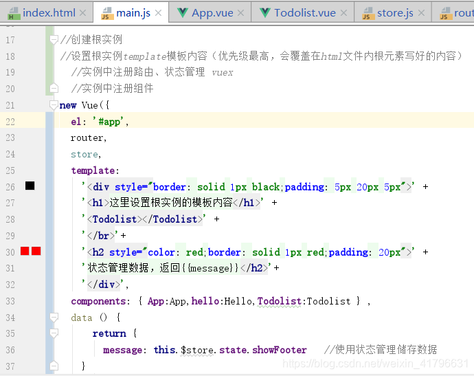474x376 pixels.
Task: Click the </div> closing tag on line 32
Action: tap(104, 285)
